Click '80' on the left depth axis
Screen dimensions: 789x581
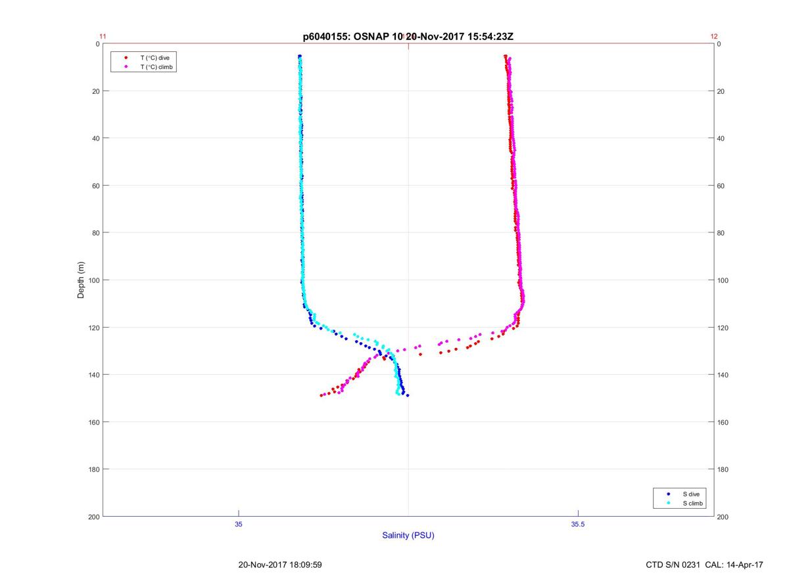coord(95,233)
